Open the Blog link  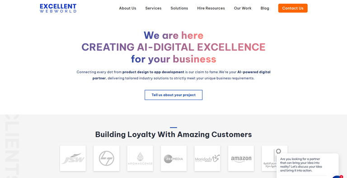click(x=265, y=8)
